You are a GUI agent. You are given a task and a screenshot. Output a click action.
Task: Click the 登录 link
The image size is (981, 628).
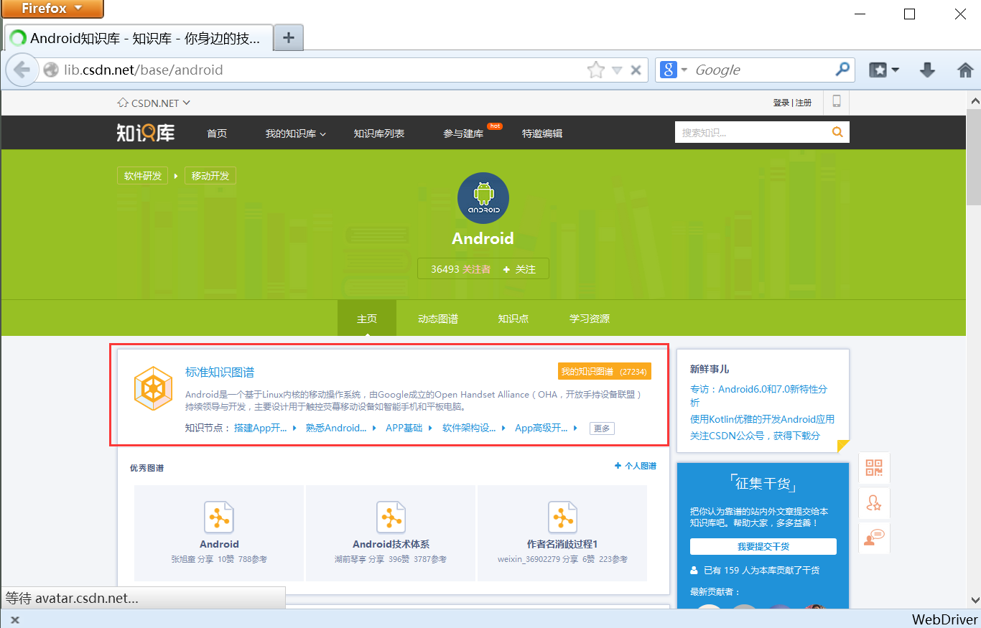781,103
